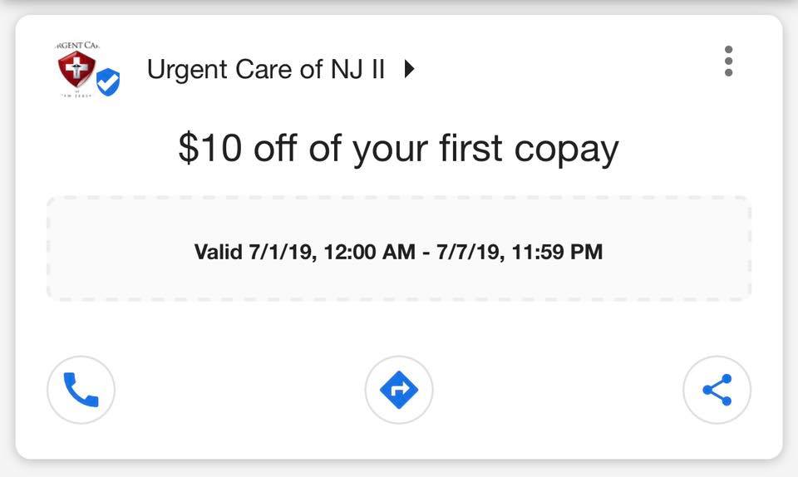The height and width of the screenshot is (477, 798).
Task: Get directions with the blue diamond arrow icon
Action: click(399, 390)
